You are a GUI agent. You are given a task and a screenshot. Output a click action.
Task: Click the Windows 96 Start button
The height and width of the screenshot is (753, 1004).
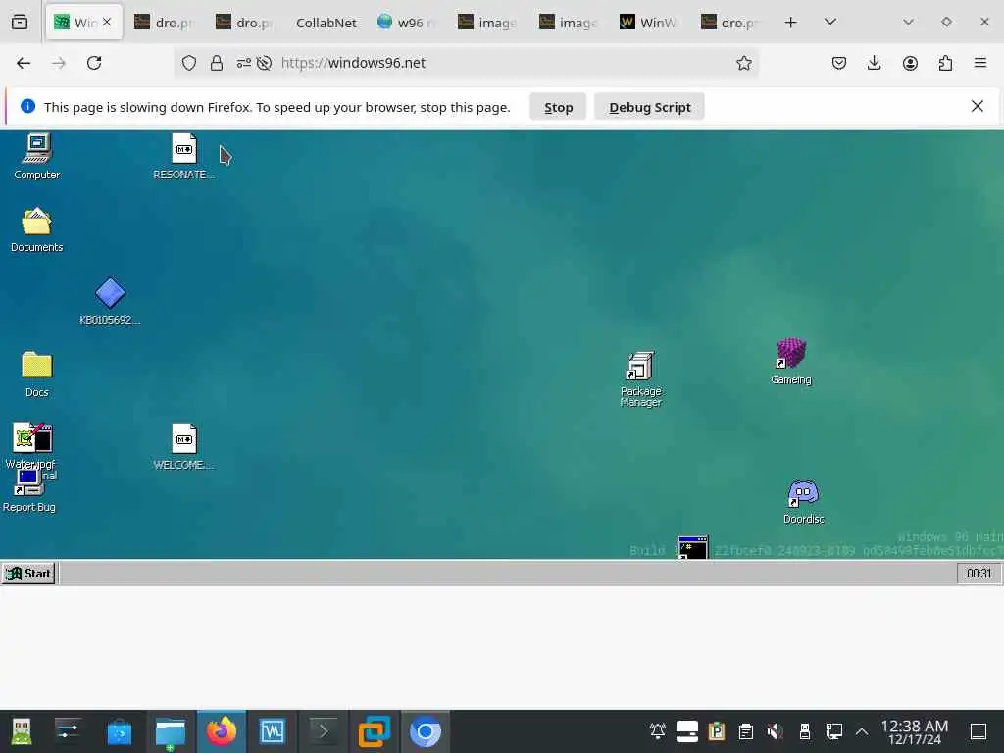coord(28,573)
